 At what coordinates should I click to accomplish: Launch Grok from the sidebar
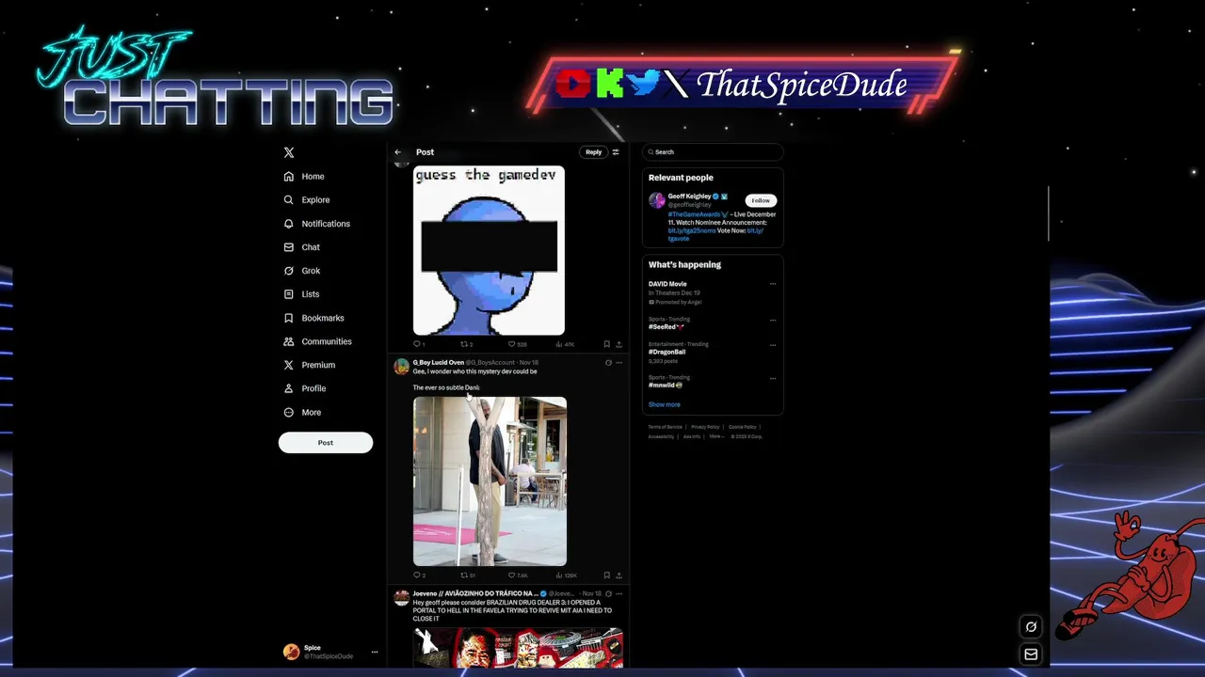coord(302,271)
